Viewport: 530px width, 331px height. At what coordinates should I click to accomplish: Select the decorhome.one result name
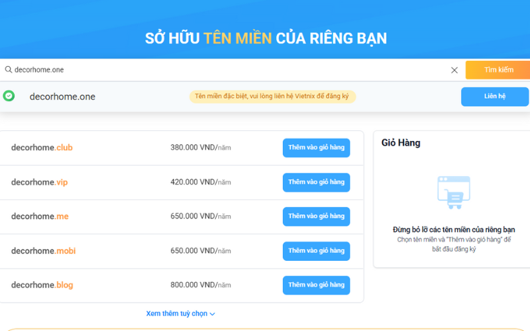(x=62, y=97)
